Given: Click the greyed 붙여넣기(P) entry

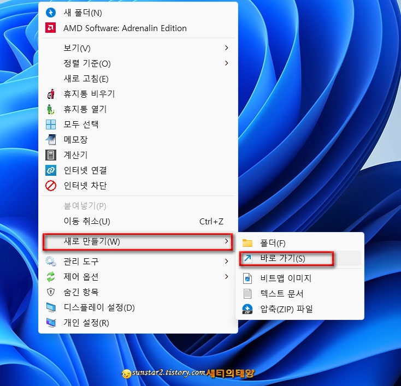Looking at the screenshot, I should [x=138, y=206].
